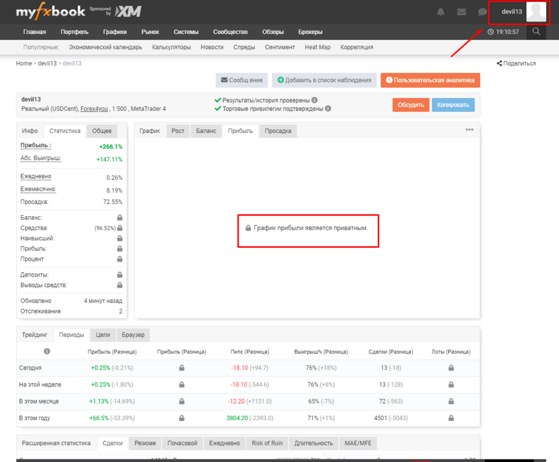The width and height of the screenshot is (559, 462).
Task: Click Пользовательская аналитика button
Action: 430,80
